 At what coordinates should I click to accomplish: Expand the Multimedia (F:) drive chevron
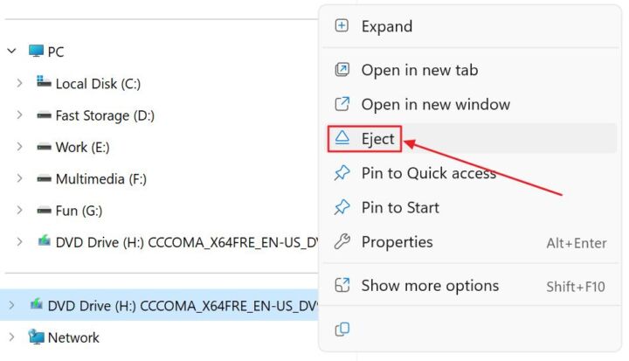(19, 178)
